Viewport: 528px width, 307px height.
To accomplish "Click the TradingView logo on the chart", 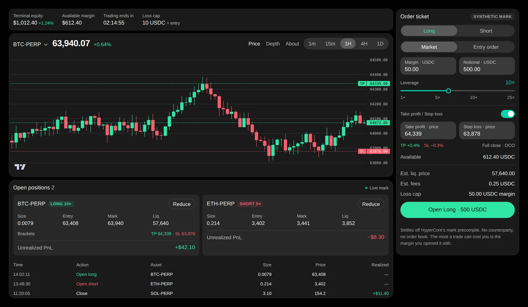I will point(20,167).
